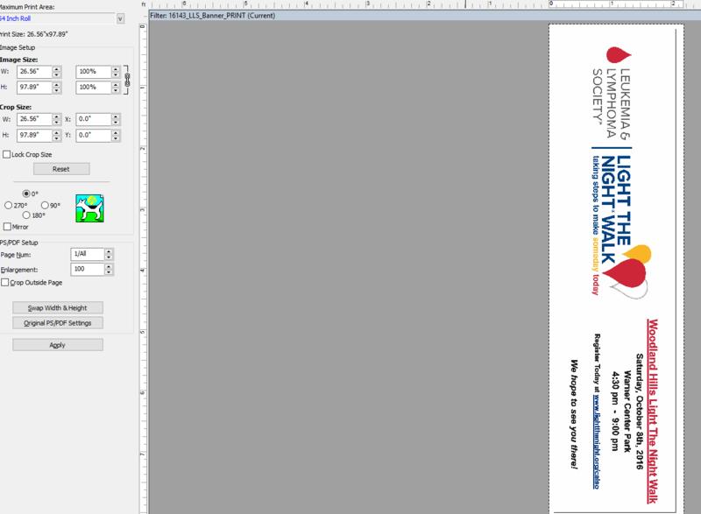
Task: Click the Apply button
Action: pyautogui.click(x=58, y=345)
